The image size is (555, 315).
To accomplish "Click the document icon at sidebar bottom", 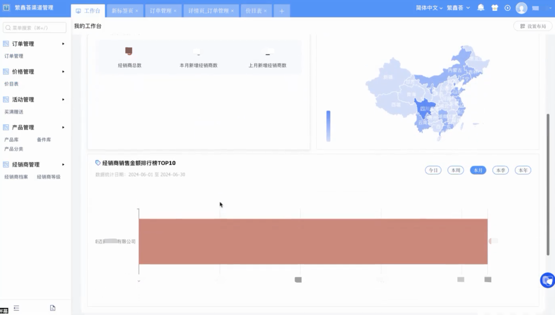I will (52, 308).
